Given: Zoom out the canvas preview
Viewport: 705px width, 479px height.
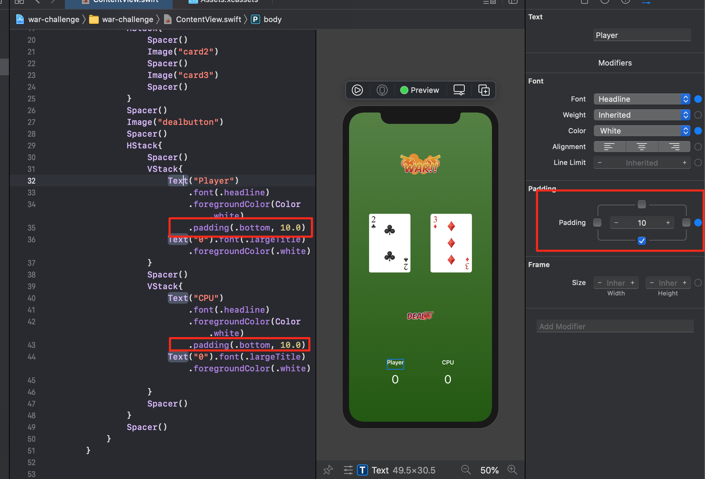Looking at the screenshot, I should click(x=466, y=470).
